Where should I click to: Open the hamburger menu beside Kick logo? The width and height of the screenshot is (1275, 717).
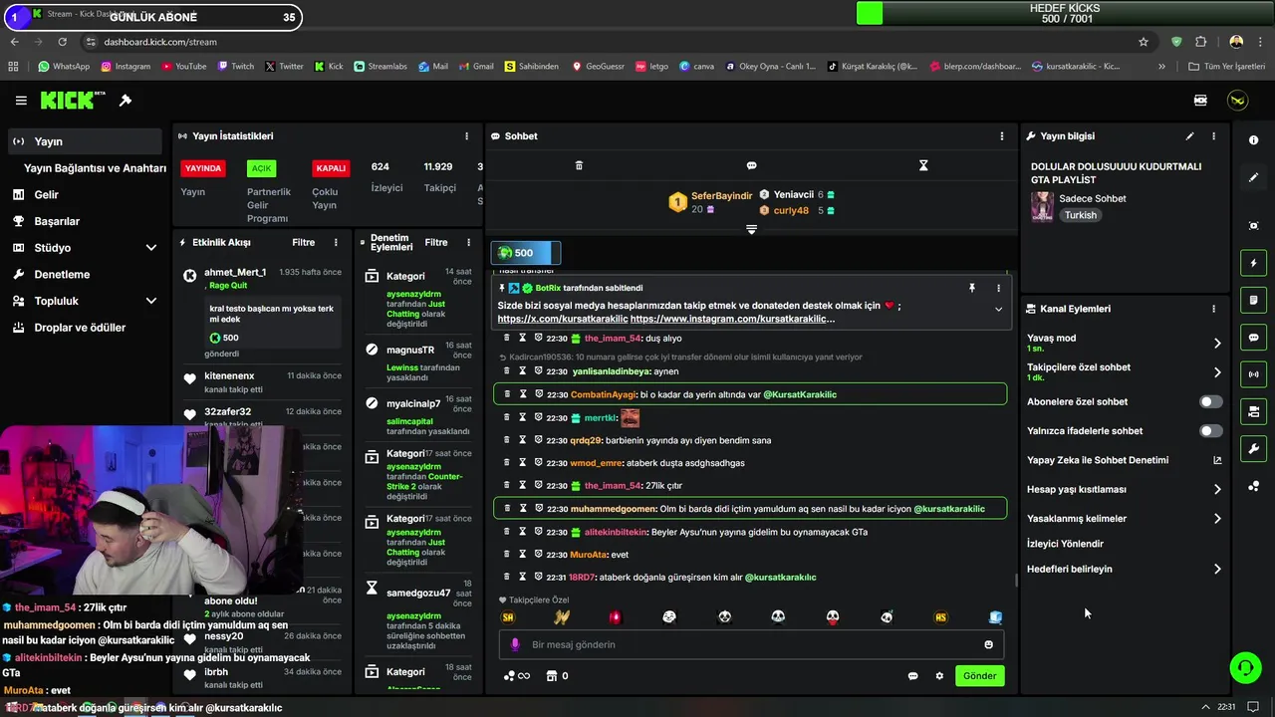pyautogui.click(x=21, y=101)
